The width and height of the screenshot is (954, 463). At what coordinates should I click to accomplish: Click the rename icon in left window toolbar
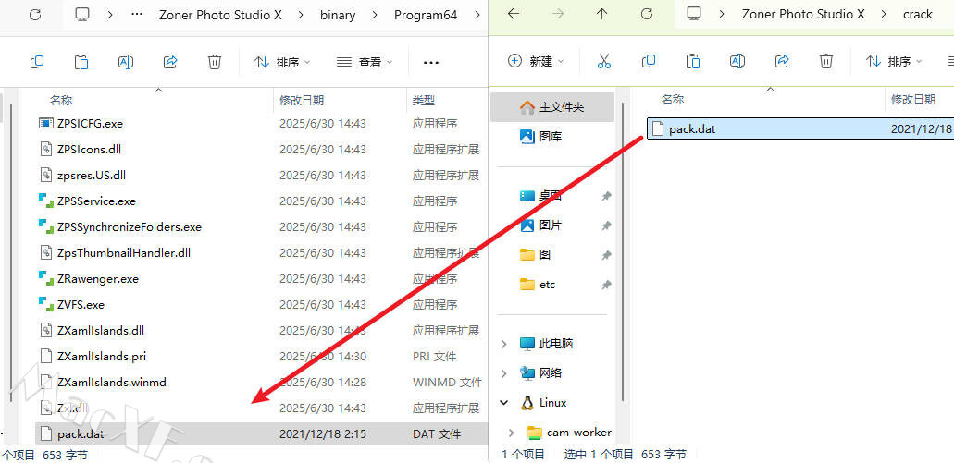[x=126, y=61]
